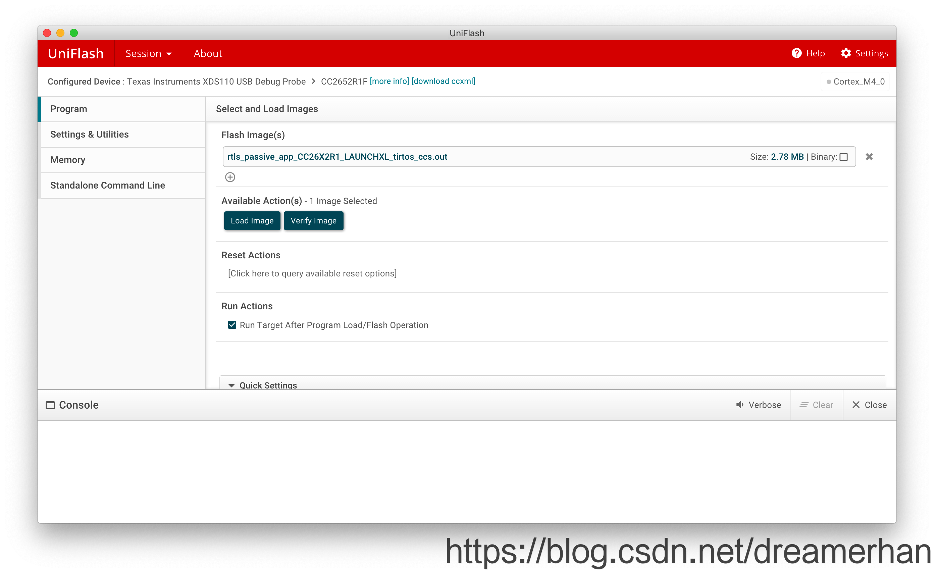Image resolution: width=934 pixels, height=573 pixels.
Task: Open the download ccxml link
Action: 443,81
